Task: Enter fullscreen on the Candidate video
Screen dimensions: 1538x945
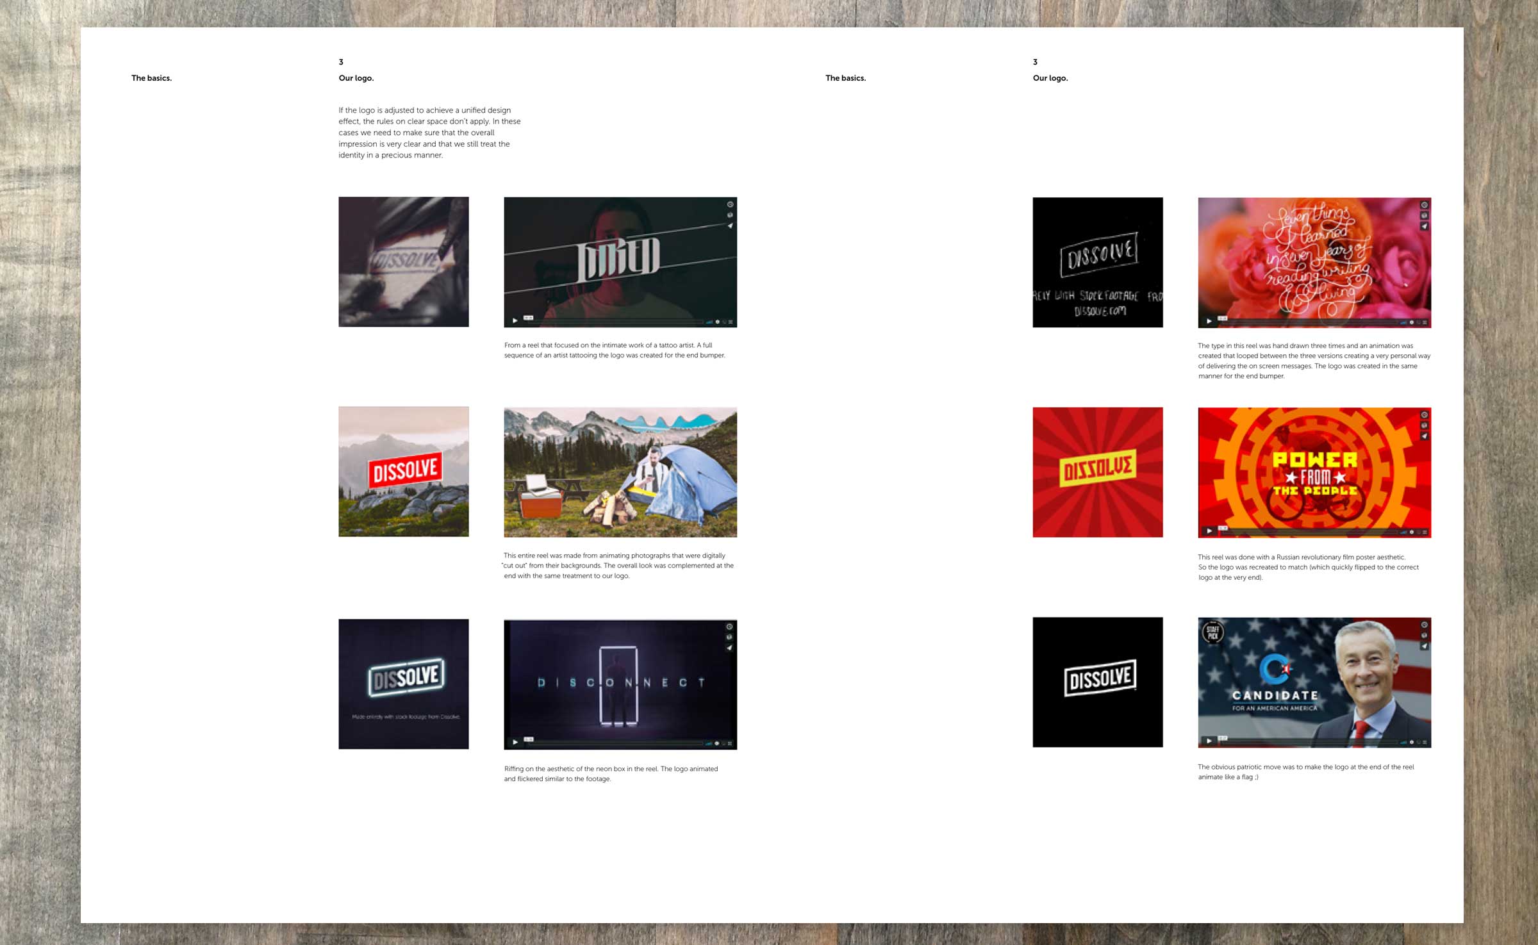Action: coord(1424,742)
